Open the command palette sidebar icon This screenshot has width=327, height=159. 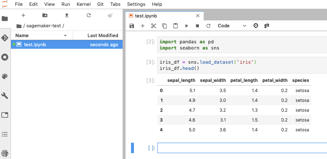(x=5, y=76)
